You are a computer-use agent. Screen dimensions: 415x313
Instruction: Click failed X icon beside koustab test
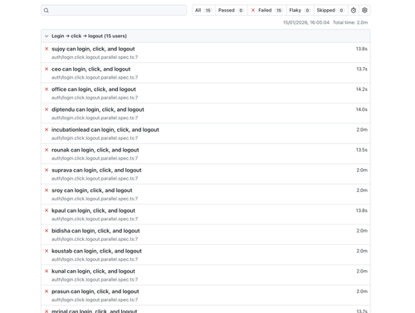pos(46,251)
